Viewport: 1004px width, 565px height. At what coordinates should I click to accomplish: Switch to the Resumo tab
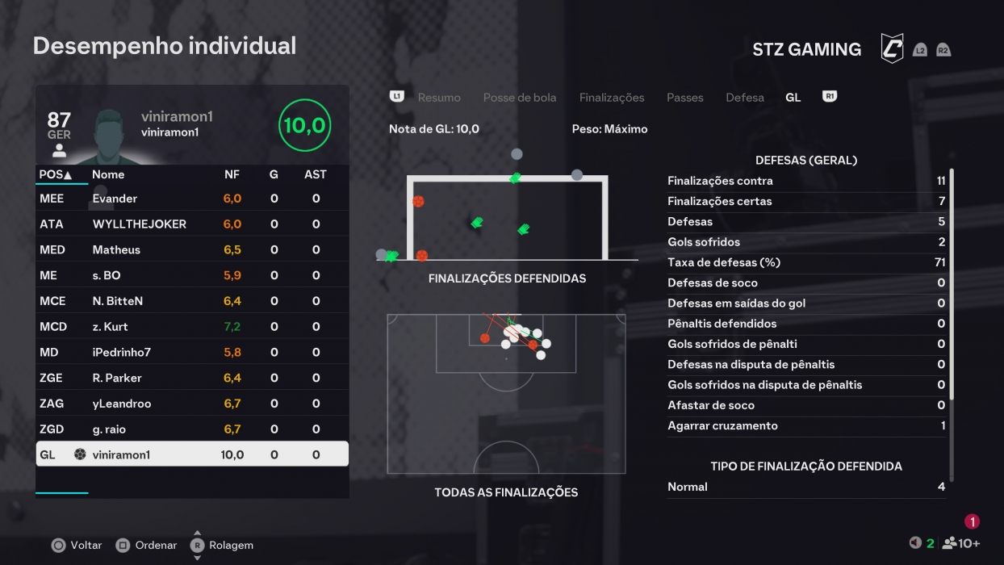pos(439,97)
